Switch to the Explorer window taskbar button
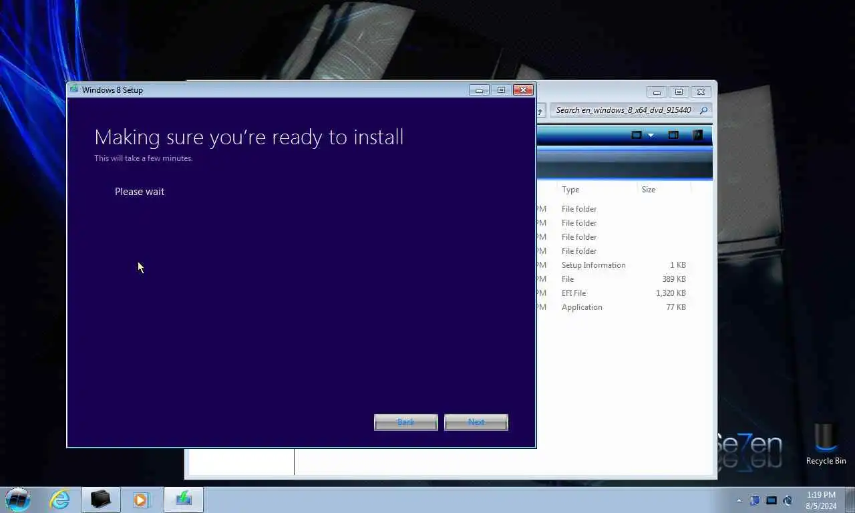This screenshot has width=855, height=513. click(101, 500)
